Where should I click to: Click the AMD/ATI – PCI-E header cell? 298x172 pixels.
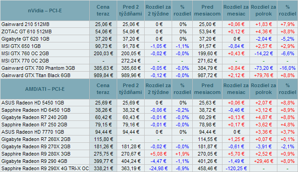pos(45,89)
